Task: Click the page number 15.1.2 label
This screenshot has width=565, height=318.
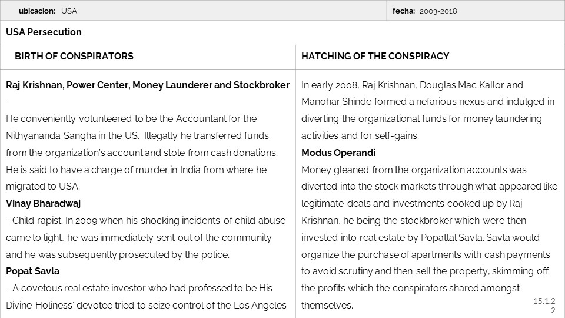Action: point(544,301)
